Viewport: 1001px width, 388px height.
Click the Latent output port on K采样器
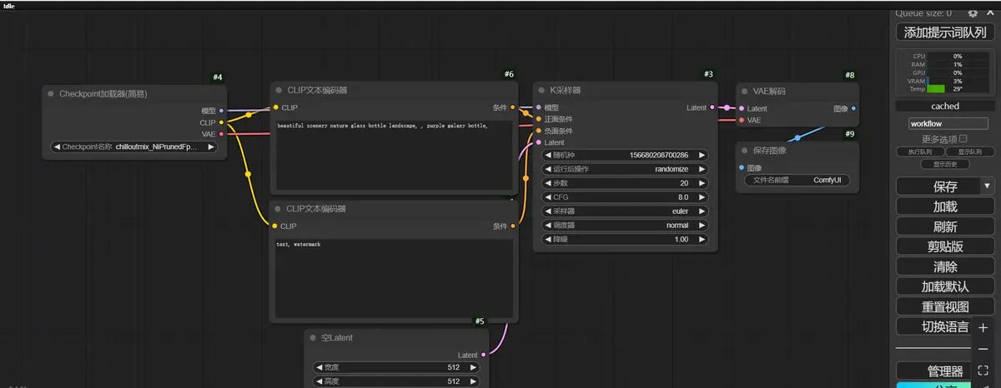point(712,107)
